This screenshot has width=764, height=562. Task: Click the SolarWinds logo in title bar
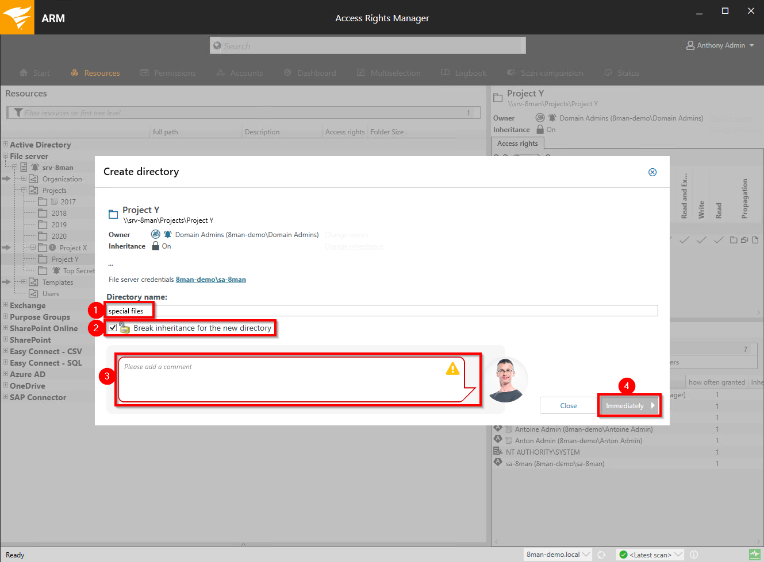[x=17, y=17]
